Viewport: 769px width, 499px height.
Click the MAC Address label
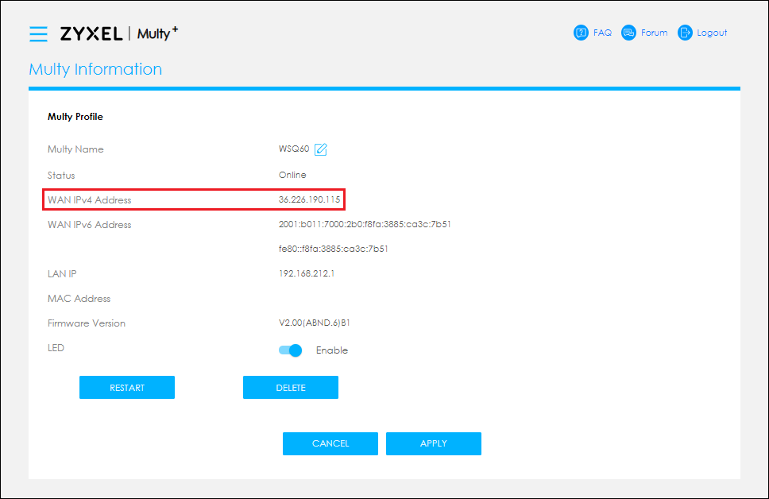pos(79,298)
